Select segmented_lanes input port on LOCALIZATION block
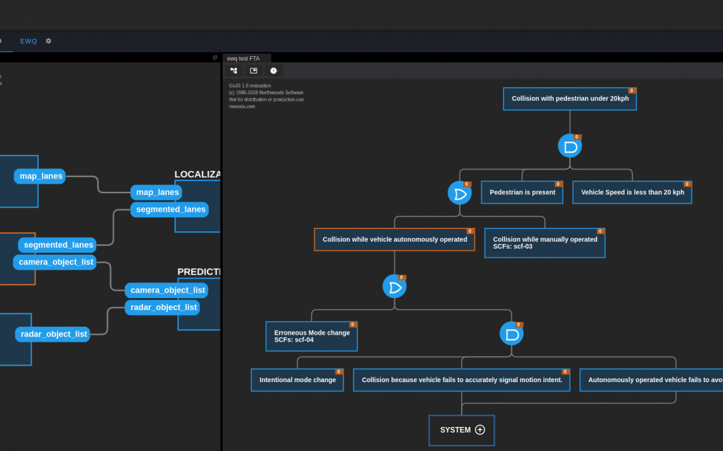This screenshot has height=451, width=723. click(x=169, y=209)
